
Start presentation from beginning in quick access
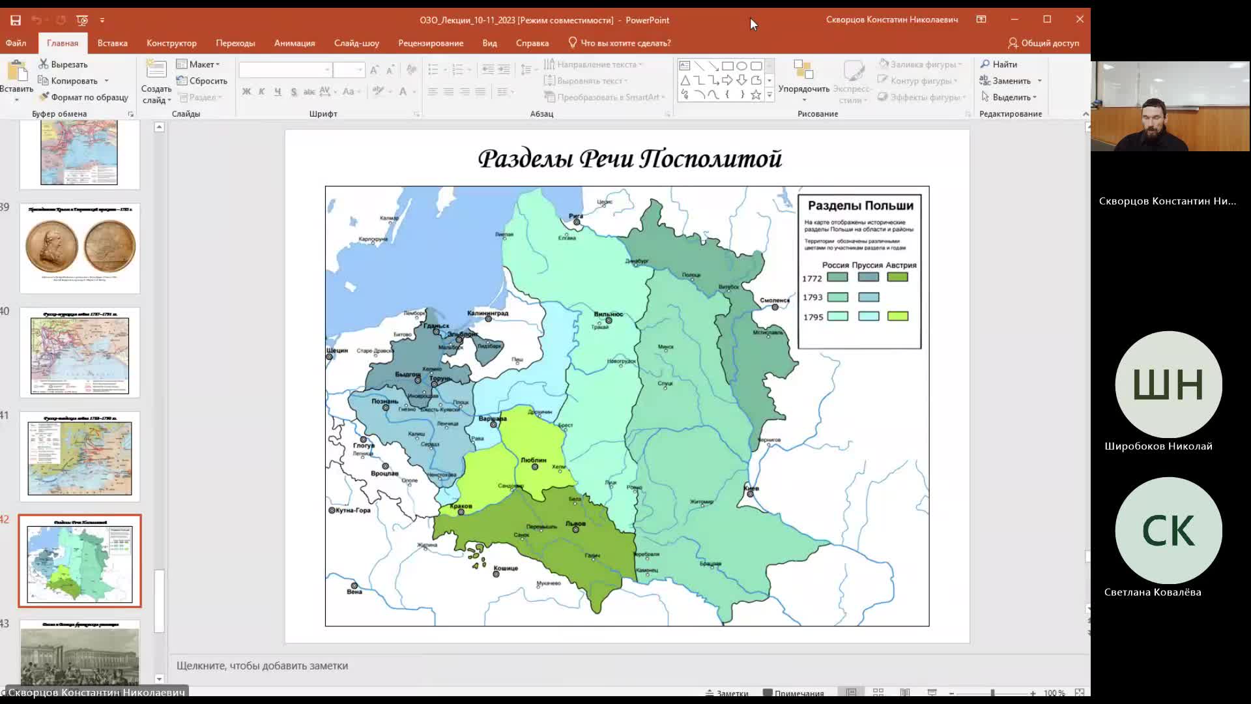click(x=82, y=20)
